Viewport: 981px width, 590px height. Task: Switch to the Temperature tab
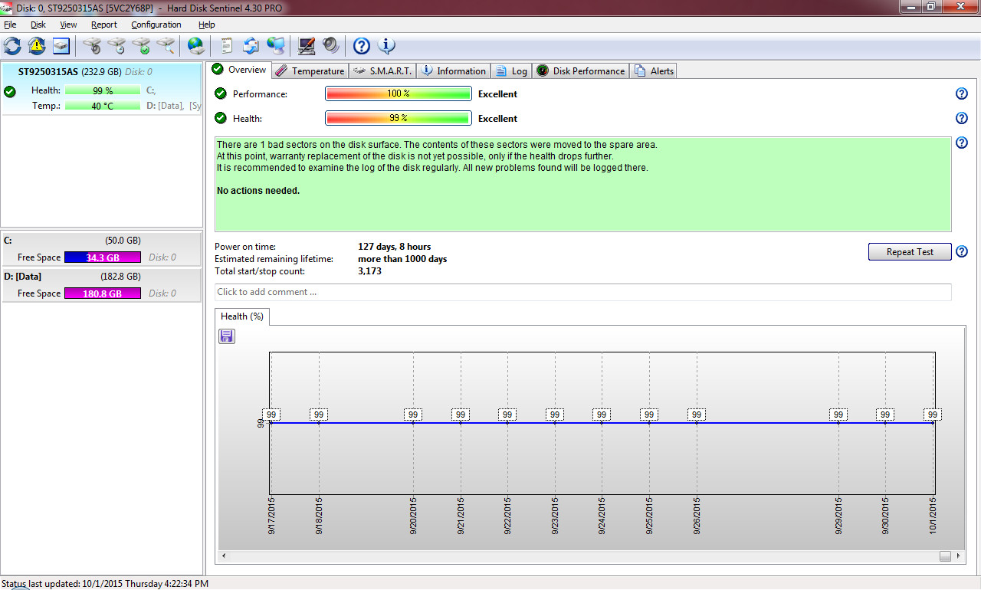310,71
